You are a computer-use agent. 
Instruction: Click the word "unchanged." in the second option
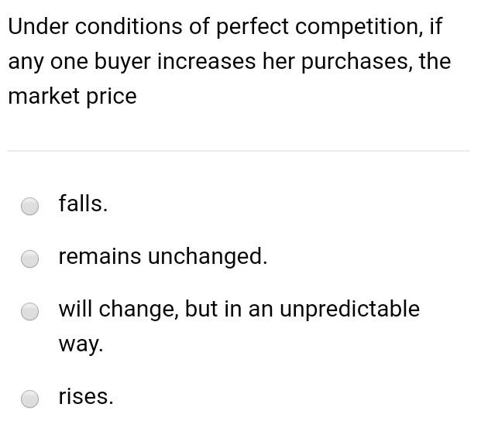pyautogui.click(x=208, y=256)
